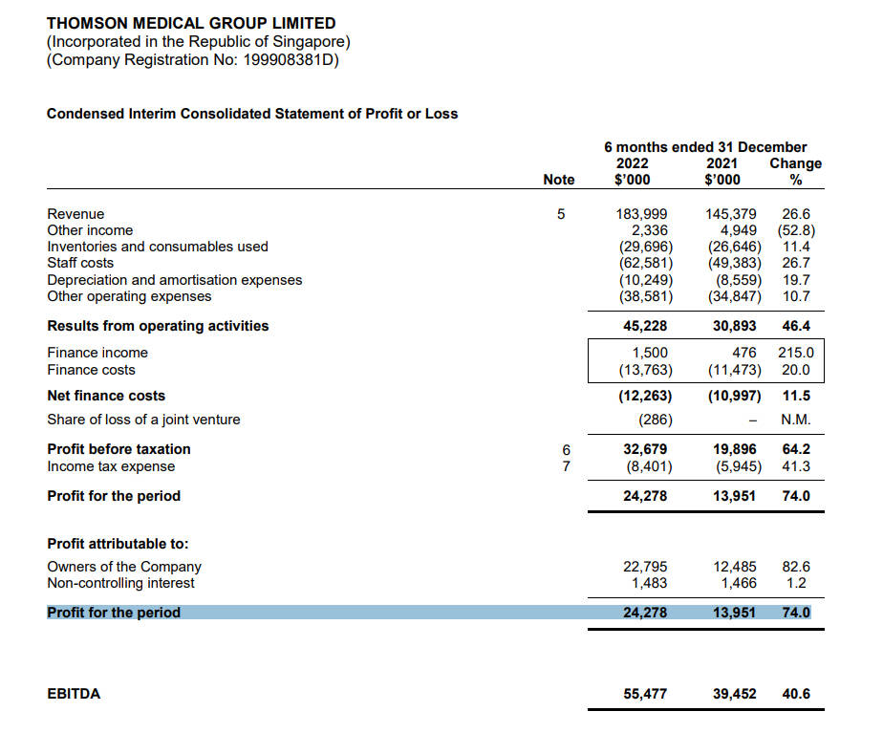Image resolution: width=883 pixels, height=733 pixels.
Task: Click the '2022' column header
Action: pyautogui.click(x=632, y=163)
